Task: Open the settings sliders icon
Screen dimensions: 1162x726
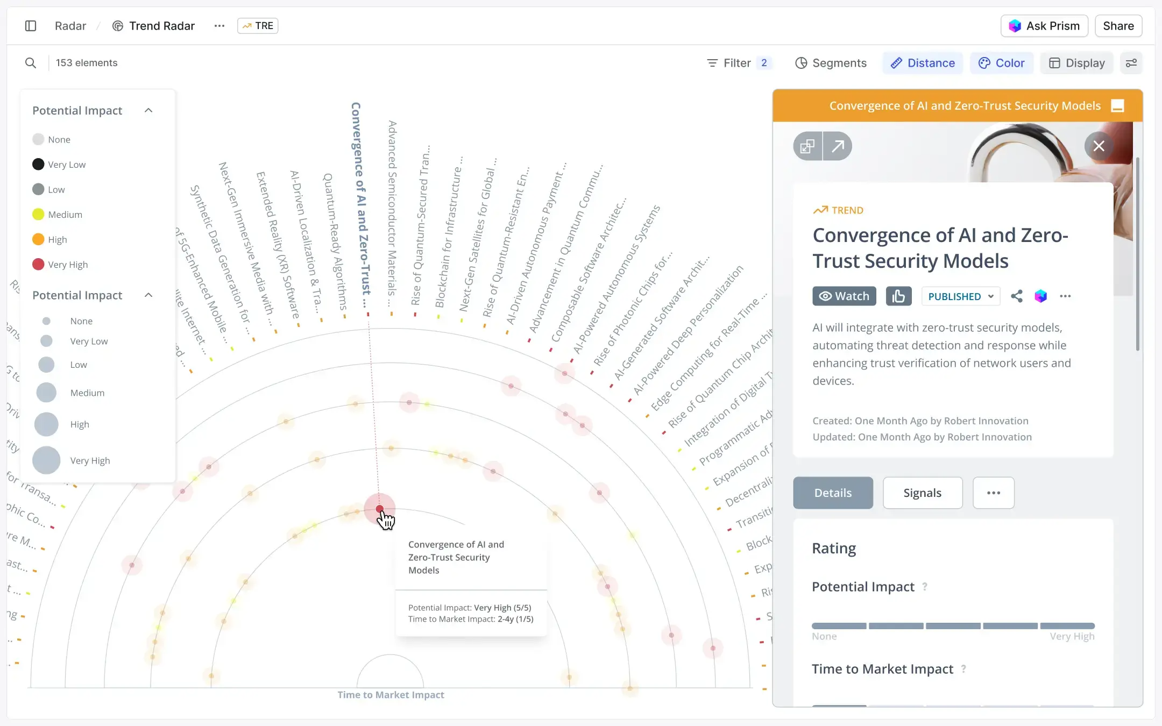Action: tap(1131, 63)
